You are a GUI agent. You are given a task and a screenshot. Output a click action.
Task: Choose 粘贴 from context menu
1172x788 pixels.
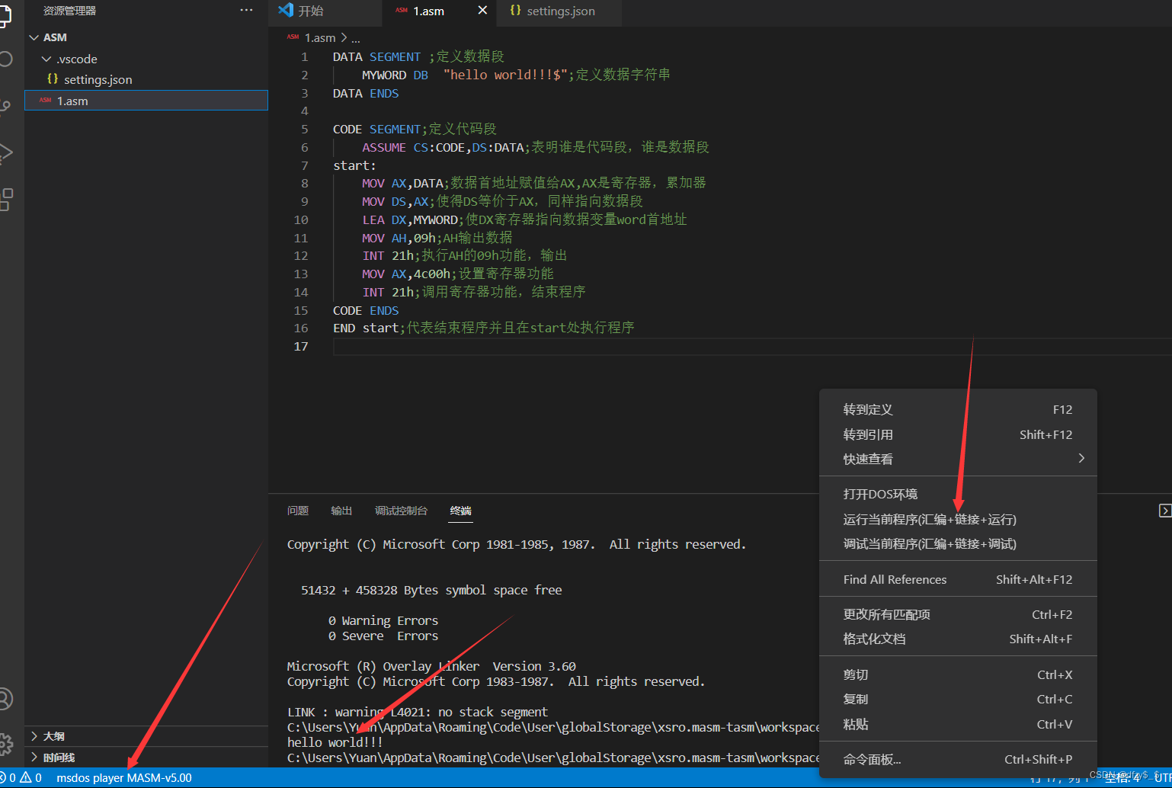[x=958, y=725]
